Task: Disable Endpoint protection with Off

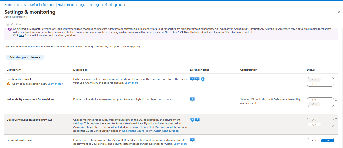Action: 314,141
